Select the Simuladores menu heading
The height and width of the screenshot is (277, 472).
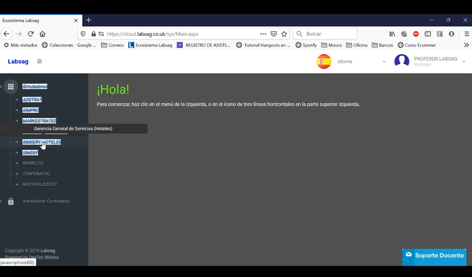click(x=35, y=86)
